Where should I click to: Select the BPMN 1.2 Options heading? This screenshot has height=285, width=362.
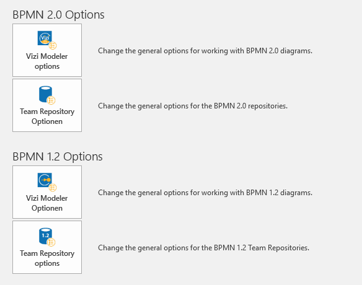[x=58, y=157]
